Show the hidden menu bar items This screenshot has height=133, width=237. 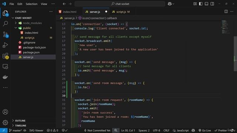[x=53, y=4]
